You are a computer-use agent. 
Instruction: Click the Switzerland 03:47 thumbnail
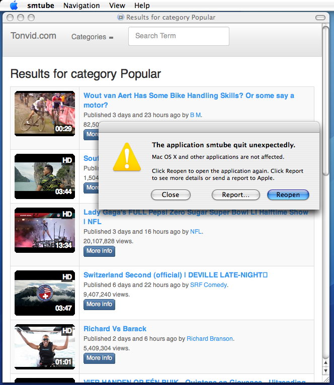click(45, 293)
